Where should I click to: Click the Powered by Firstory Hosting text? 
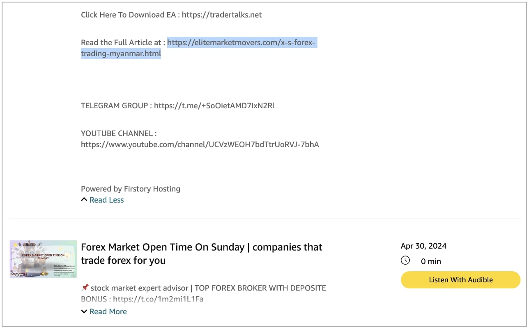[x=131, y=189]
